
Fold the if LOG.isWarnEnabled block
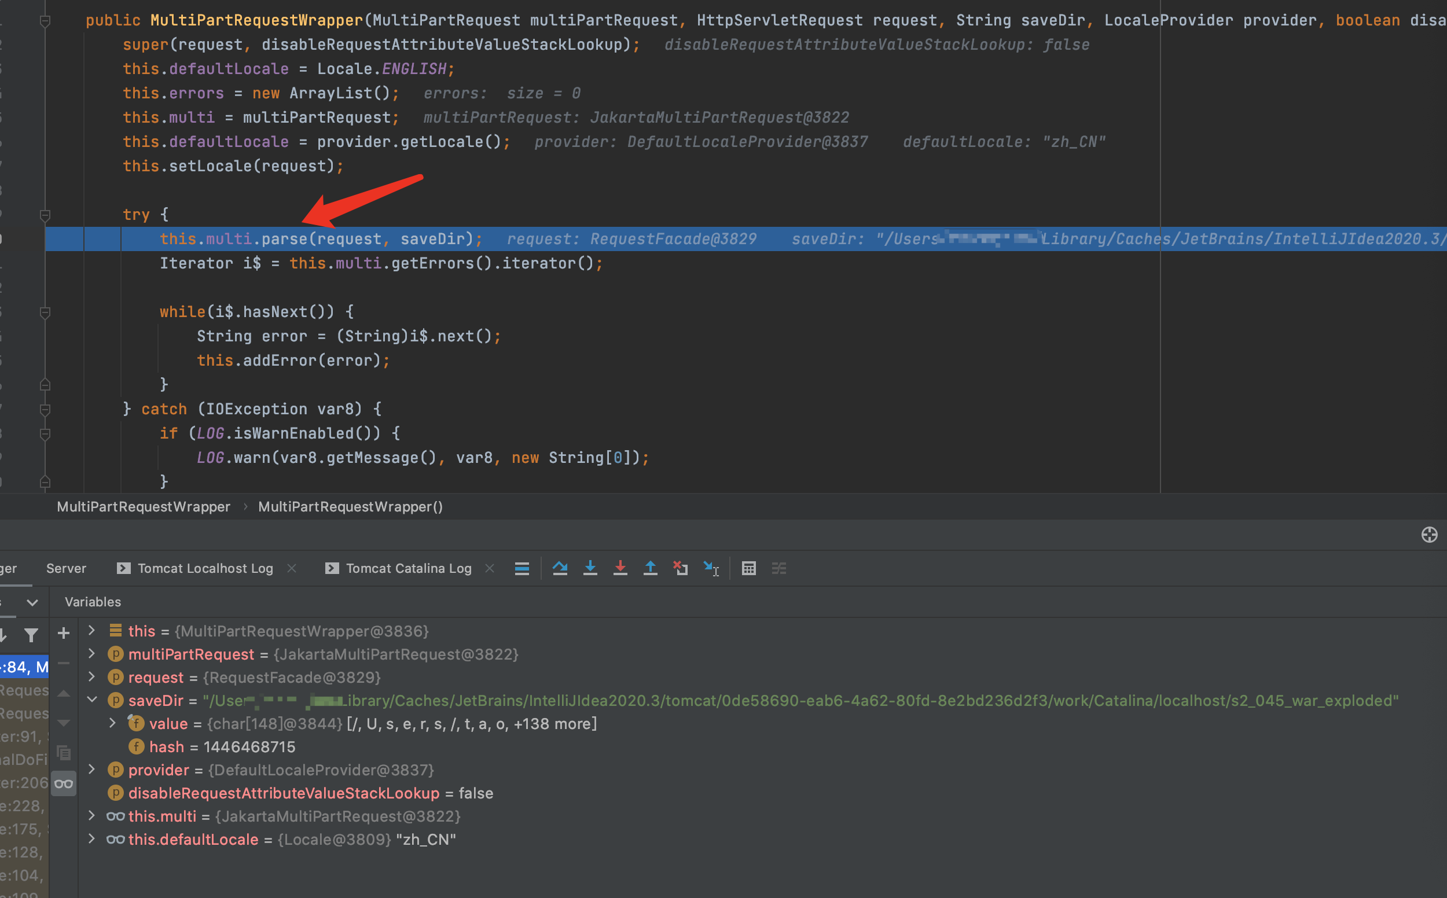pos(45,433)
